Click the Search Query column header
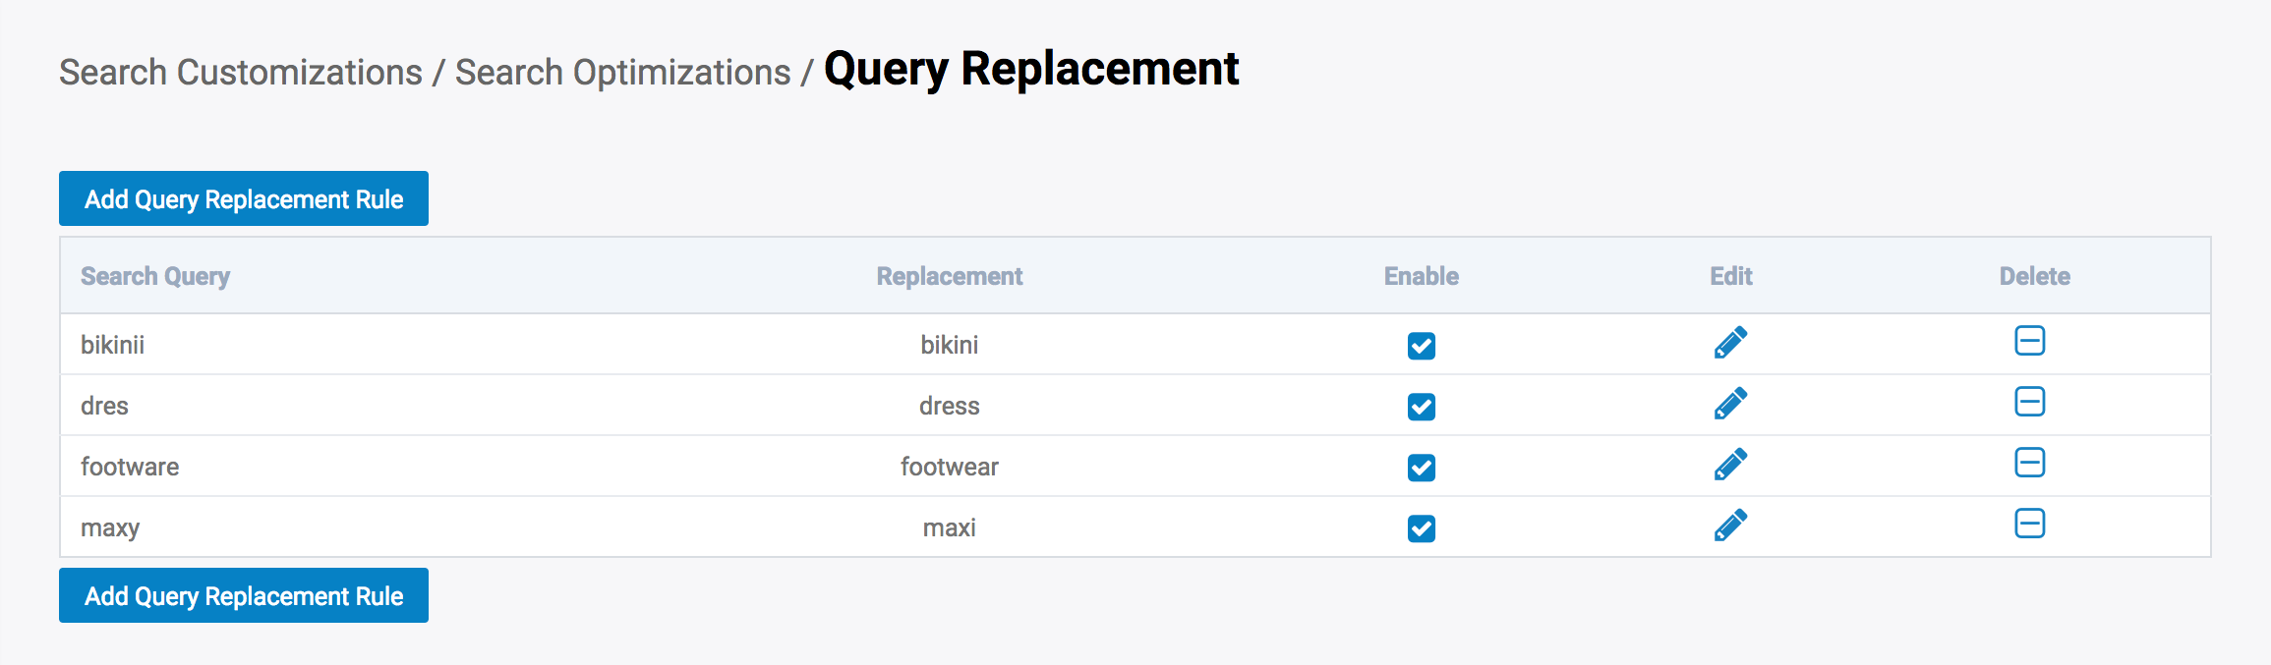Screen dimensions: 2271x665 click(155, 276)
